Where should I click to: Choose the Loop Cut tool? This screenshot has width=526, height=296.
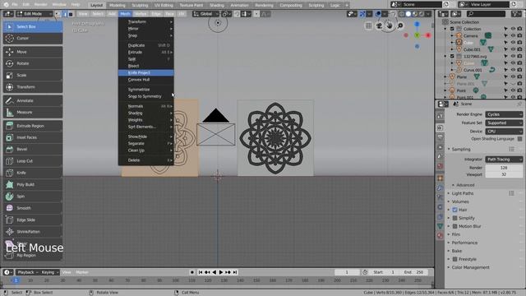click(33, 161)
